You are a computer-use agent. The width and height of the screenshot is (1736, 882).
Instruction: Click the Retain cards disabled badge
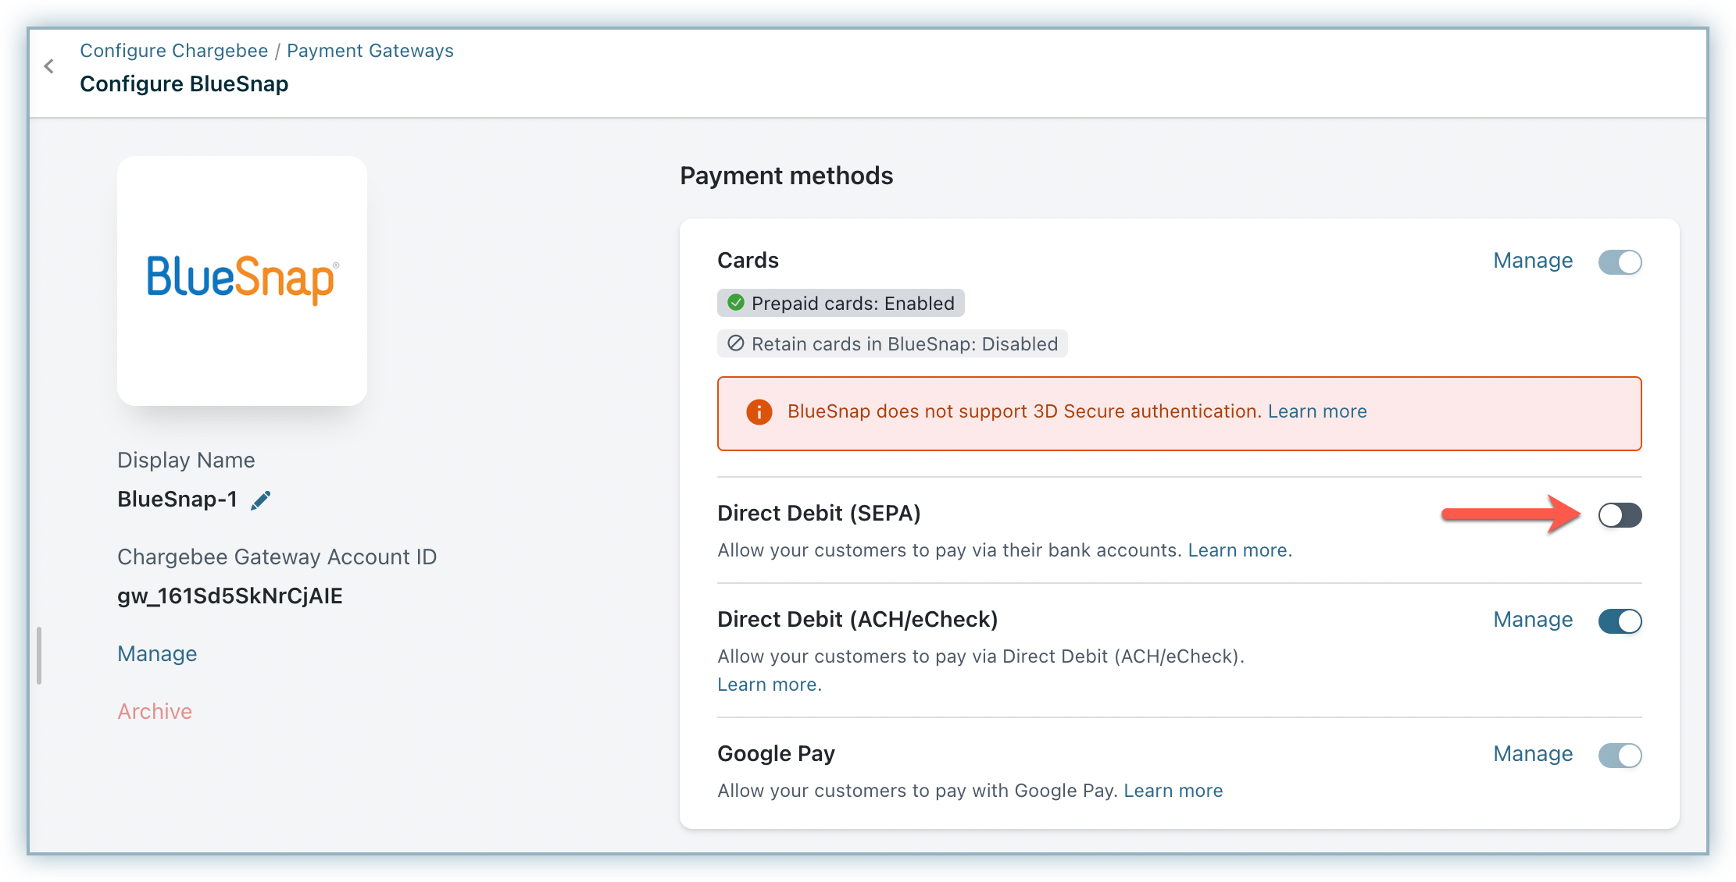(x=892, y=344)
